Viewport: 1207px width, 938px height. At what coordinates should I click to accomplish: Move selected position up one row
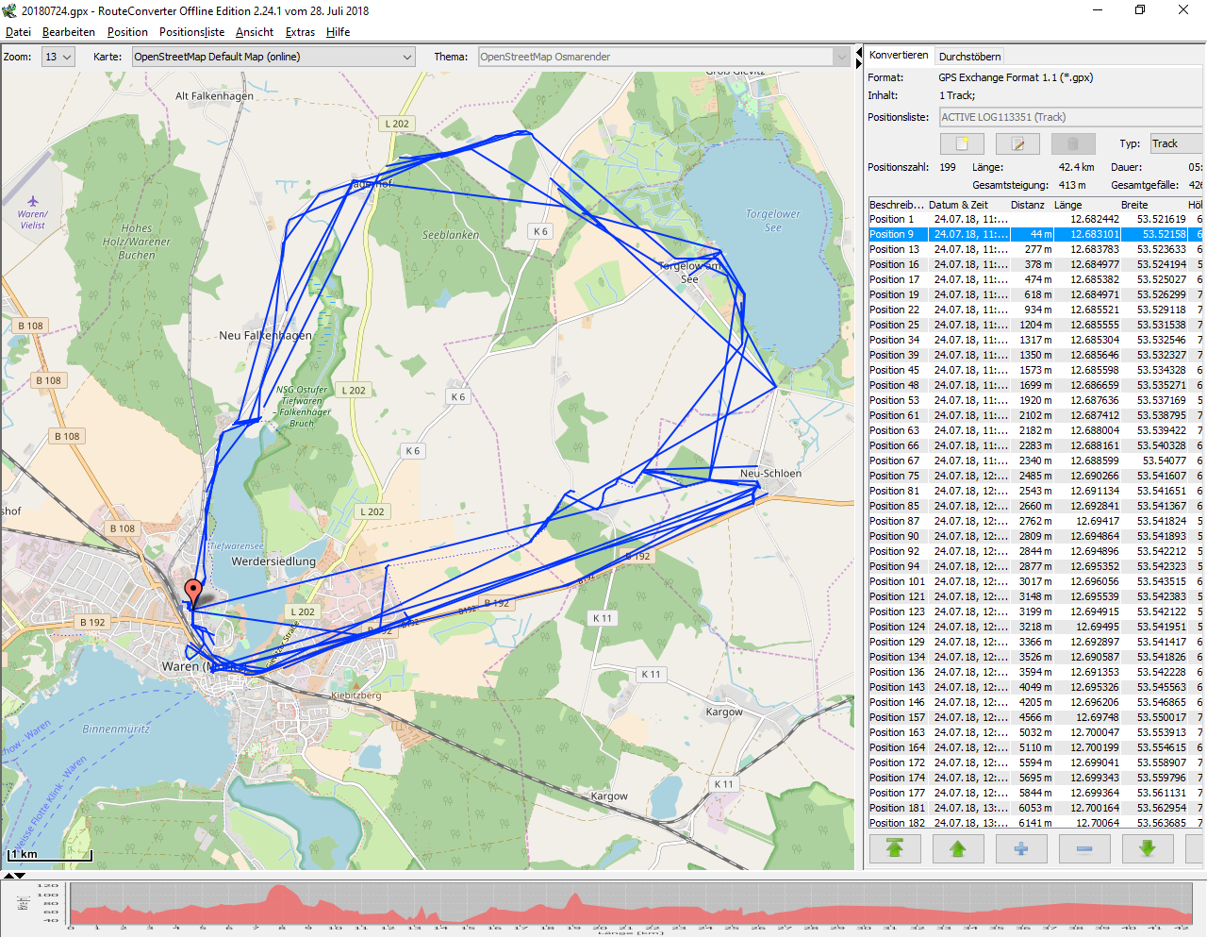957,848
